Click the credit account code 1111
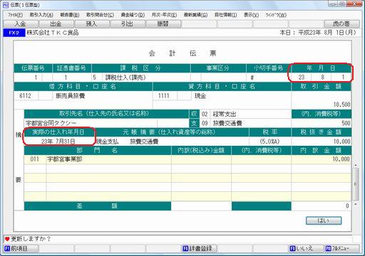The width and height of the screenshot is (365, 256). click(165, 96)
